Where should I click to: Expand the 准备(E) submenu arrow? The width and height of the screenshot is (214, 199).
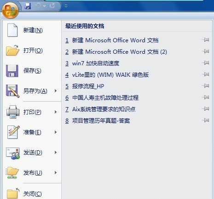[x=56, y=132]
